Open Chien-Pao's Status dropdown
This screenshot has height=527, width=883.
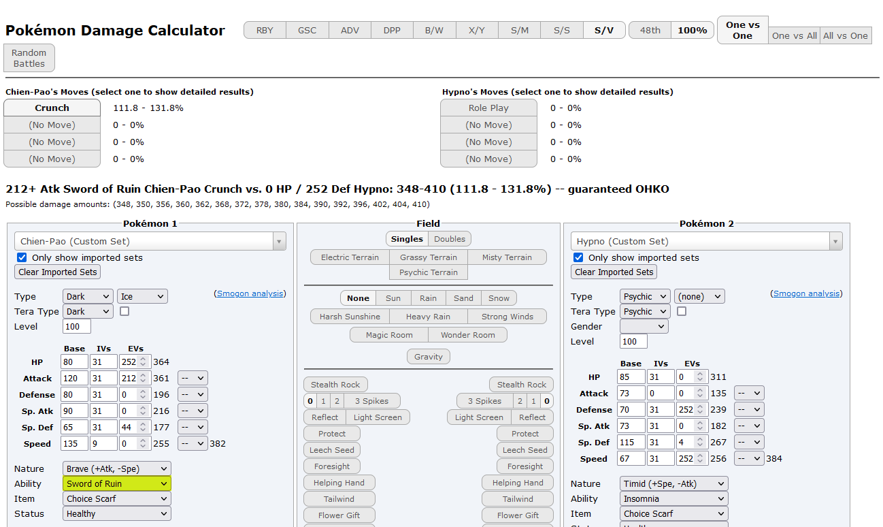click(117, 513)
